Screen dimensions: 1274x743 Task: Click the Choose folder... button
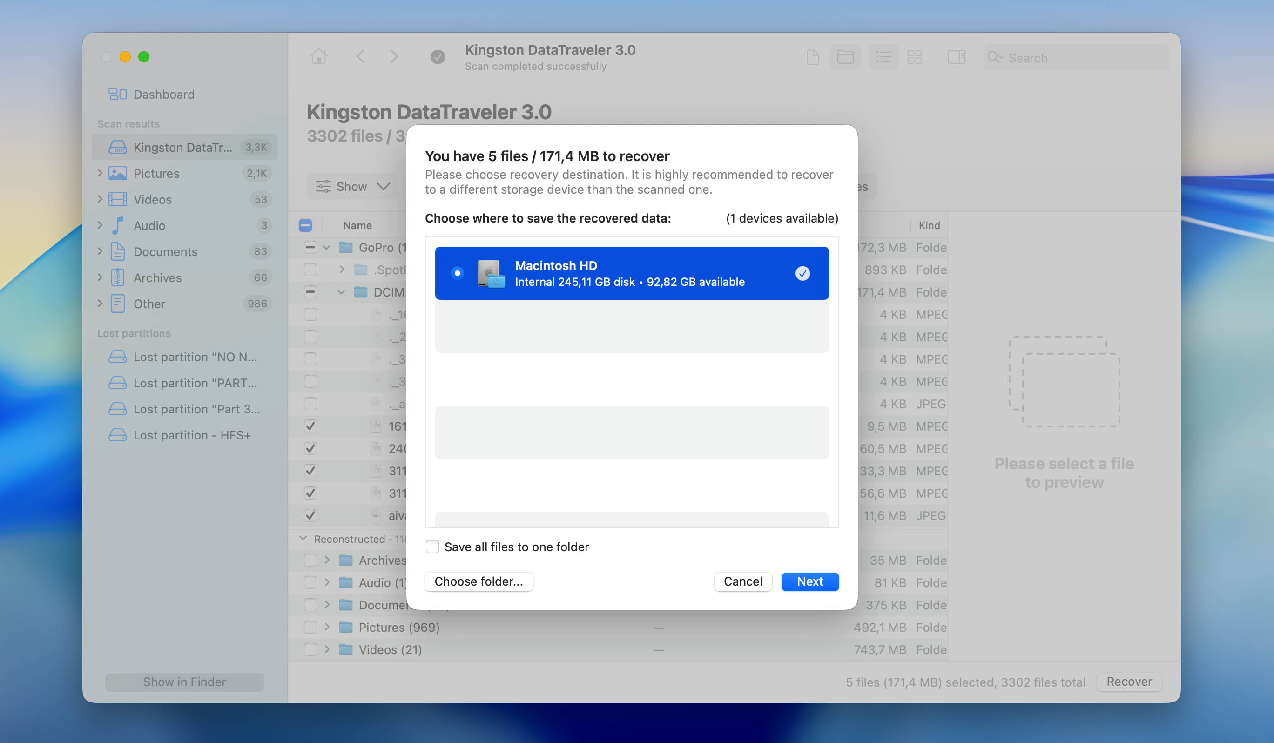click(478, 581)
